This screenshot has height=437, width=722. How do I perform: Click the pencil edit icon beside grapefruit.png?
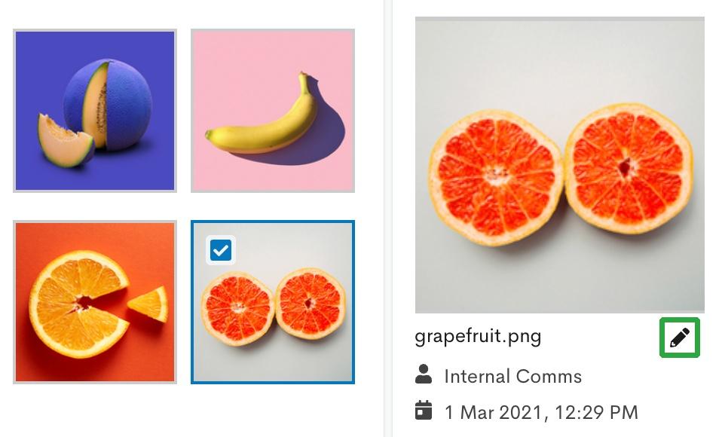coord(680,338)
